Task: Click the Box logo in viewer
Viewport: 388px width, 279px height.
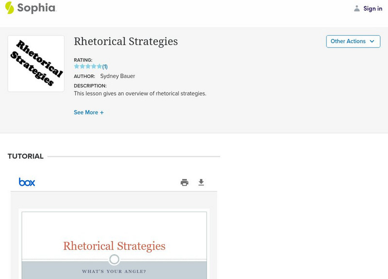Action: (x=27, y=182)
